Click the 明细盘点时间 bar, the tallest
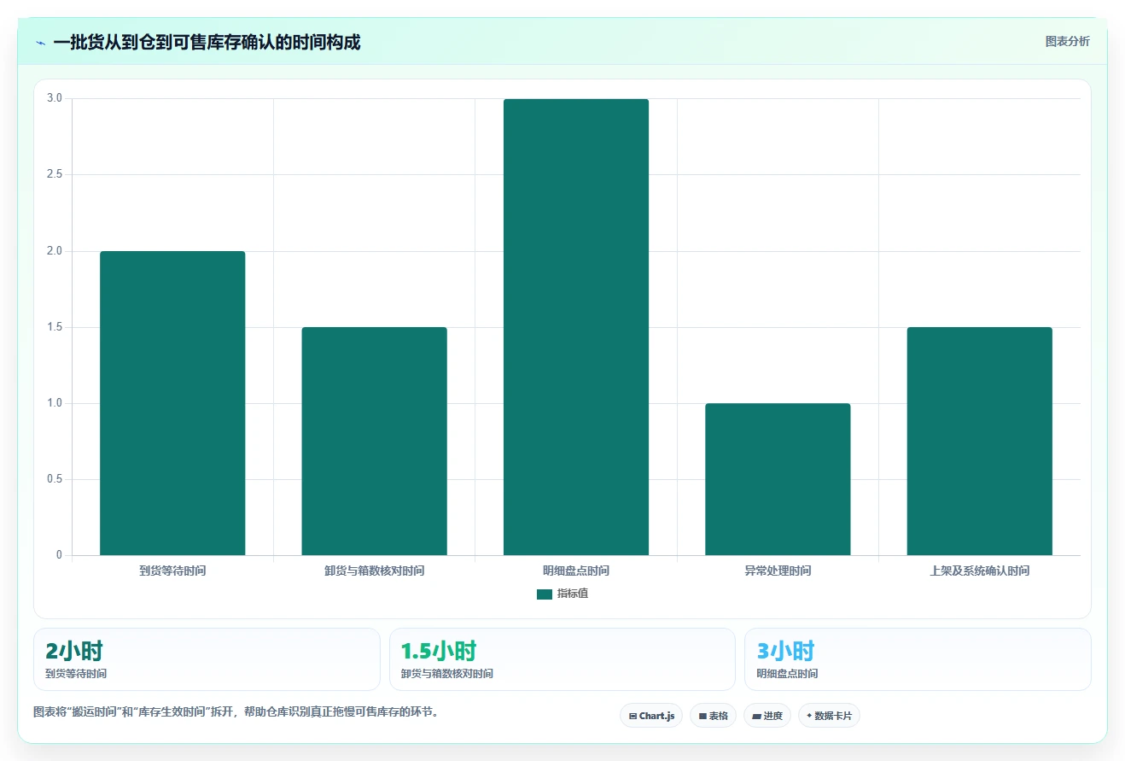This screenshot has width=1125, height=761. [x=576, y=327]
